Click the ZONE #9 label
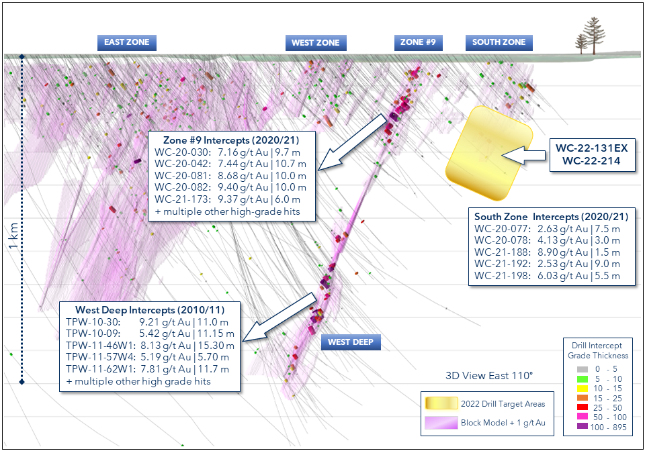 coord(418,42)
